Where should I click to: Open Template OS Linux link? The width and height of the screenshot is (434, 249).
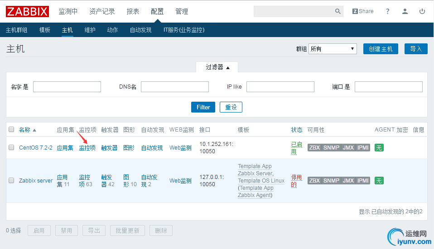click(x=261, y=181)
